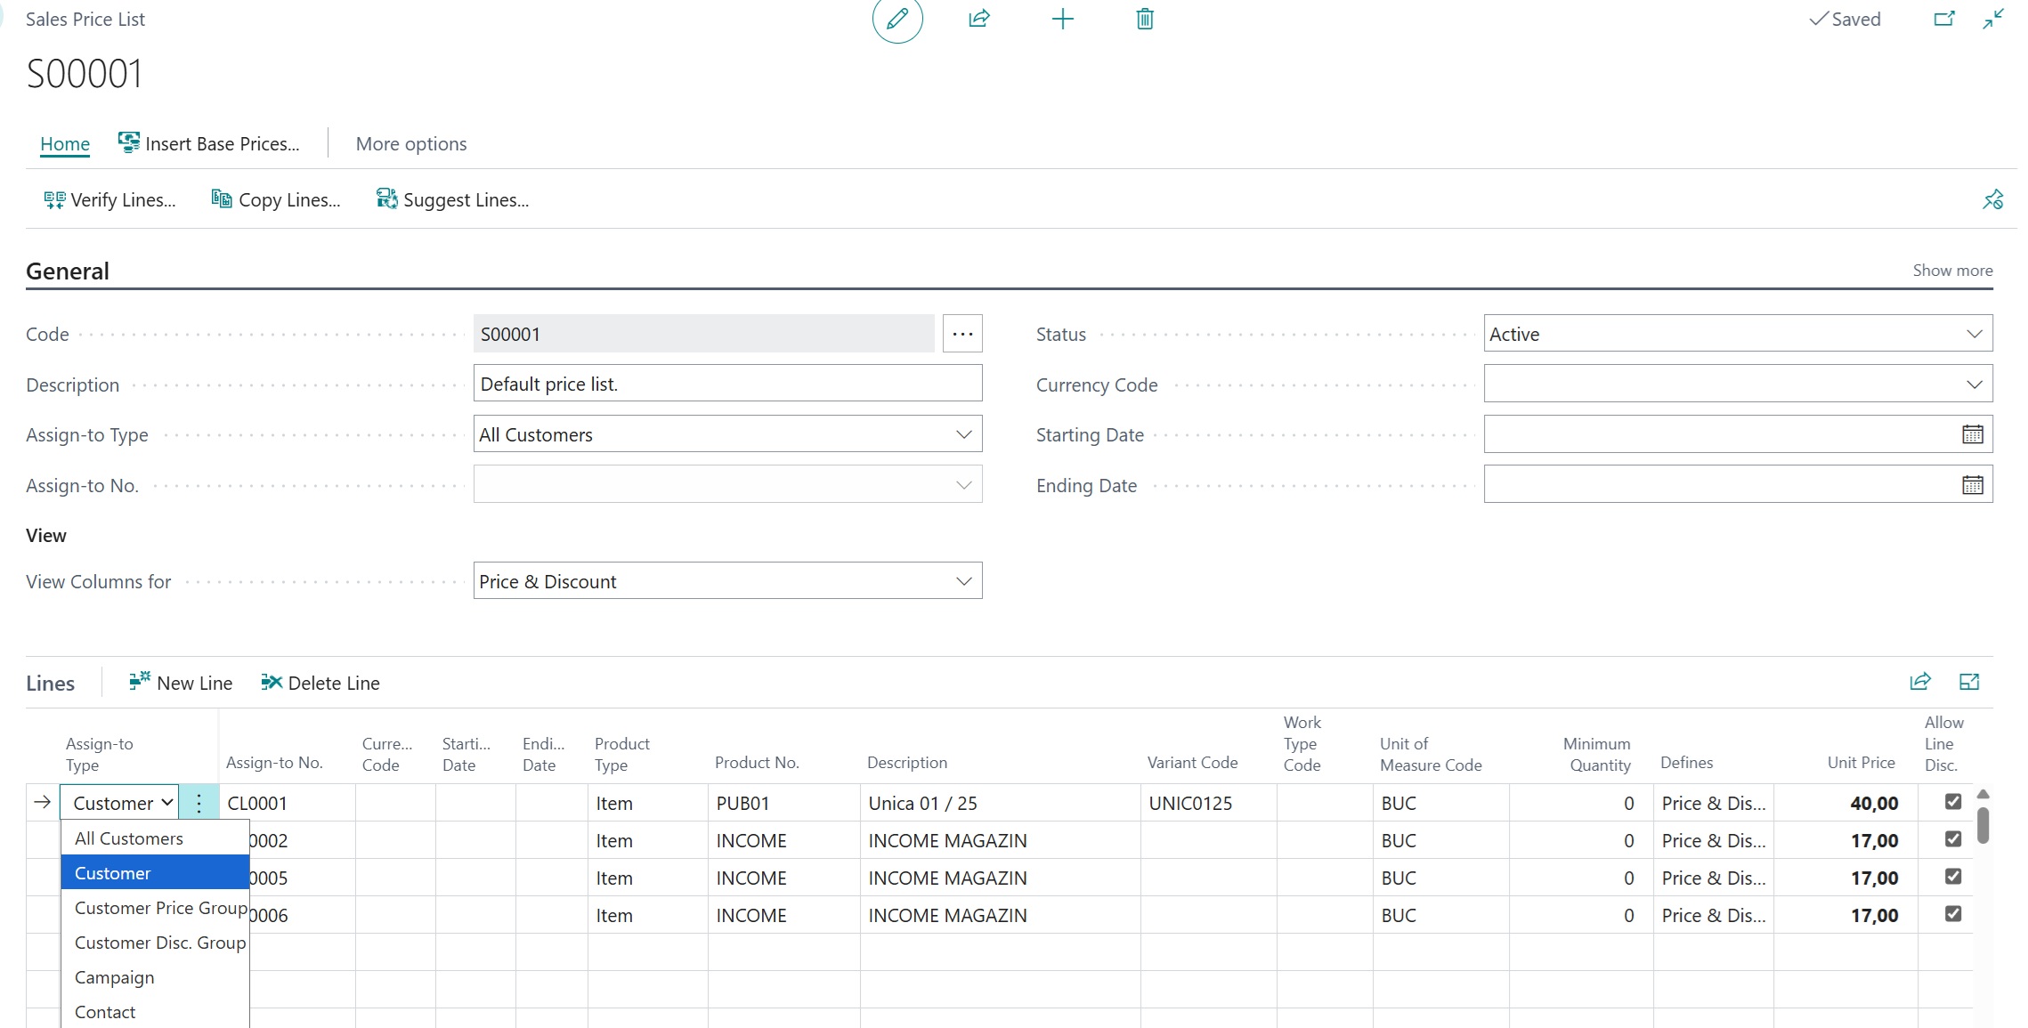The width and height of the screenshot is (2028, 1028).
Task: Open Status dropdown showing Active
Action: coord(1738,334)
